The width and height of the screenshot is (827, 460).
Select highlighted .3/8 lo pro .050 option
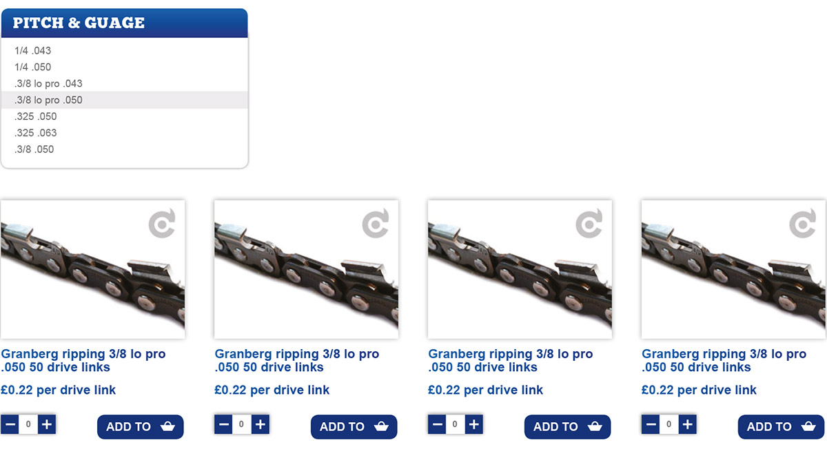(x=124, y=100)
